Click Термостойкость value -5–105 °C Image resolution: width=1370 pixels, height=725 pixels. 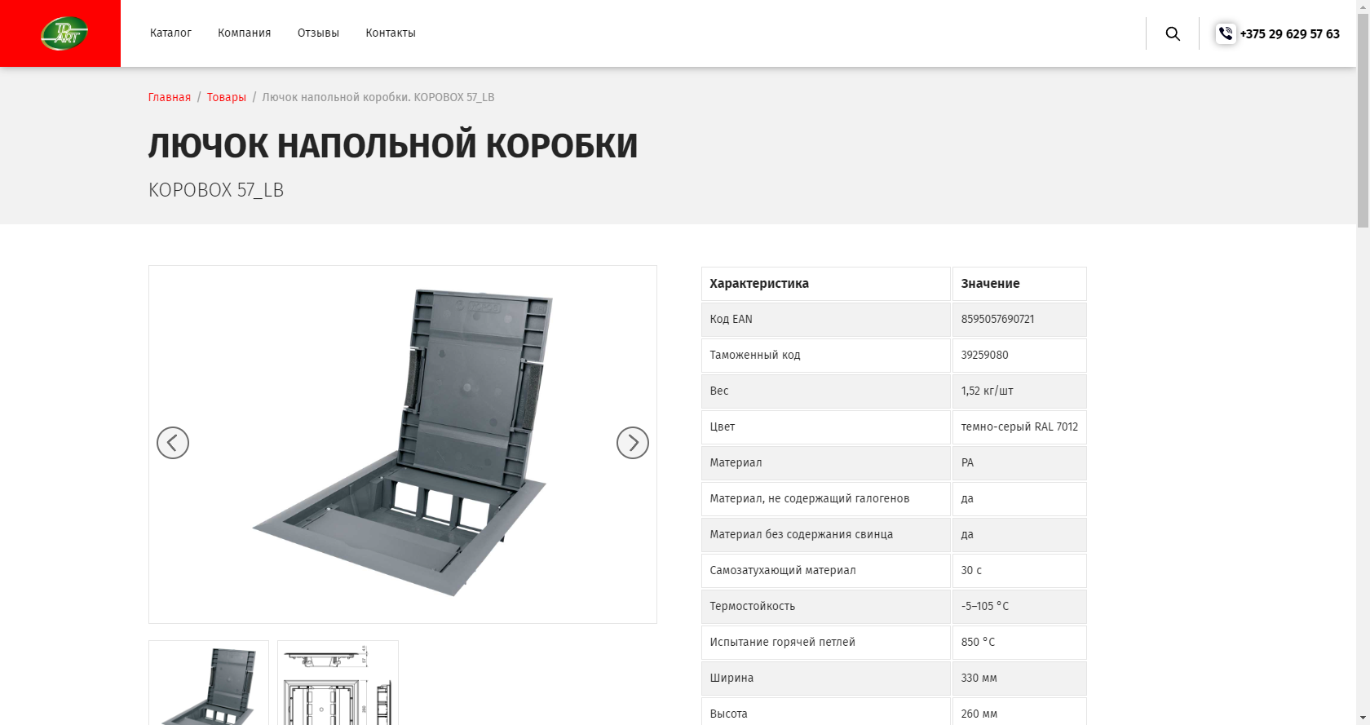pyautogui.click(x=985, y=606)
